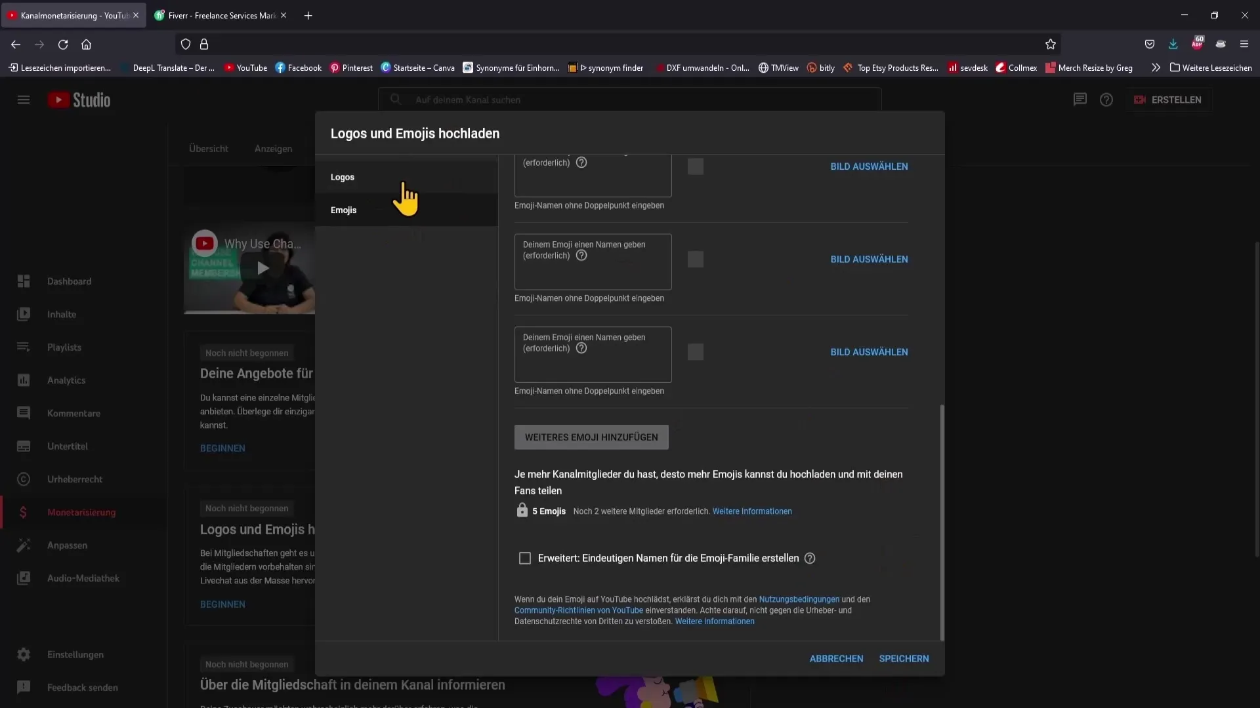This screenshot has width=1260, height=708.
Task: Click Kommentare icon in sidebar
Action: pos(24,412)
